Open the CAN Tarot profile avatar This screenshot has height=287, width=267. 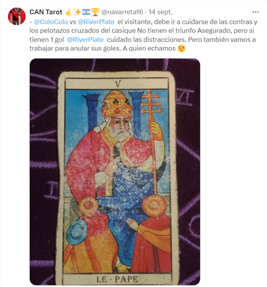pos(17,16)
